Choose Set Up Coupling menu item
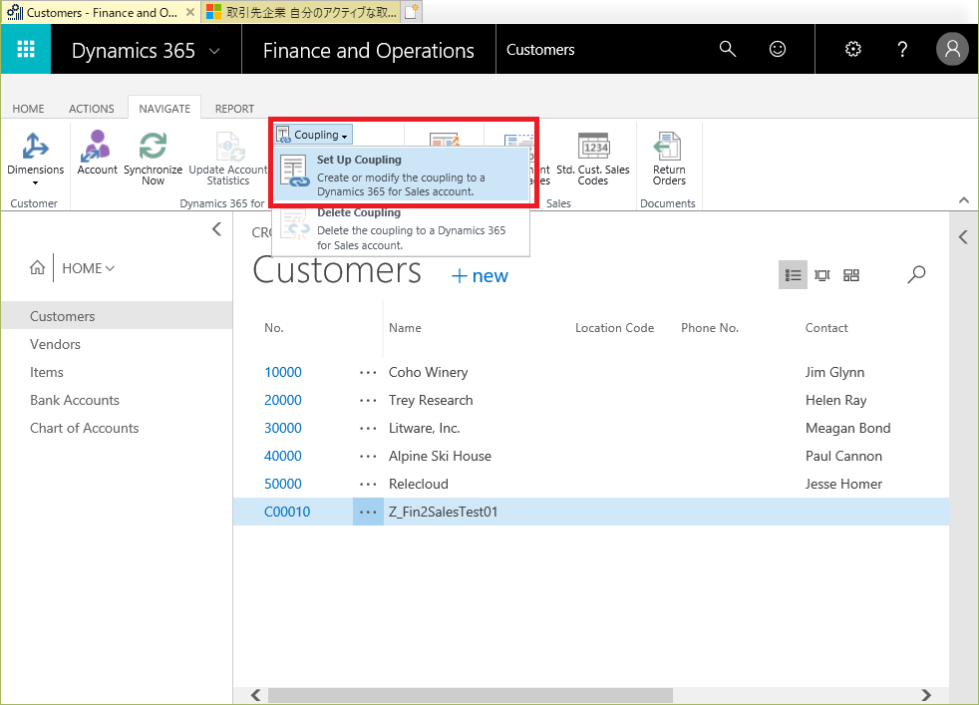Screen dimensions: 979x705 (401, 175)
